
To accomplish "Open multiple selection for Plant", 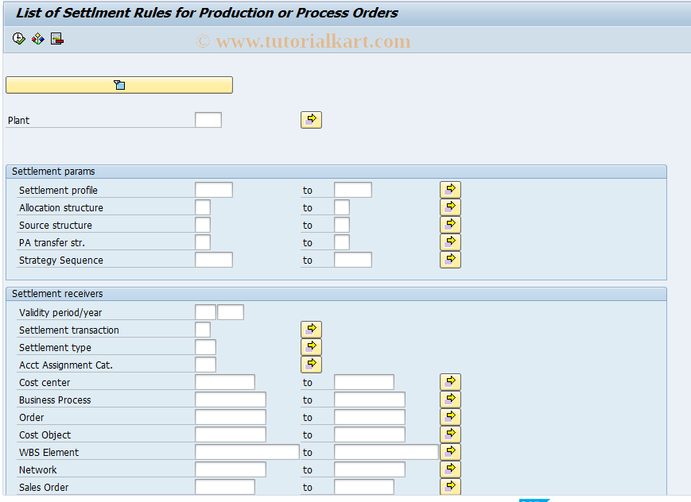I will tap(311, 119).
